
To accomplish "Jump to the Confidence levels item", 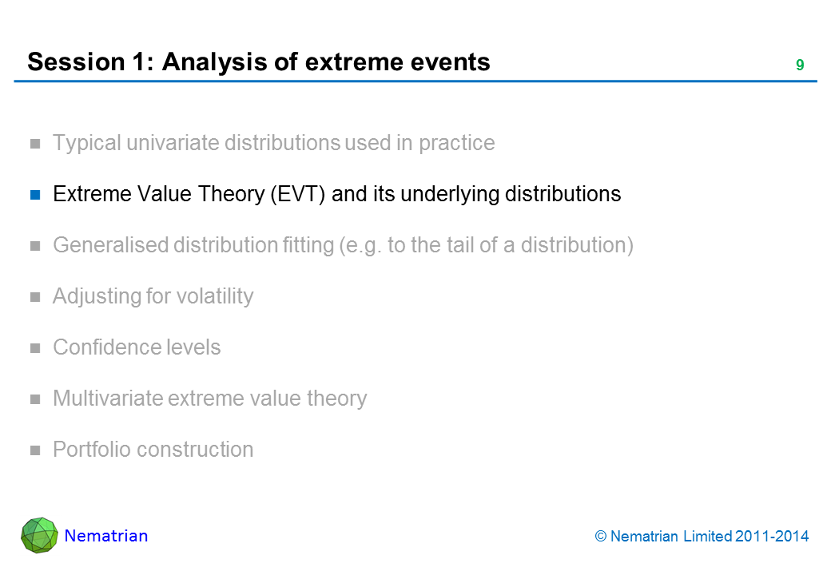I will coord(137,347).
